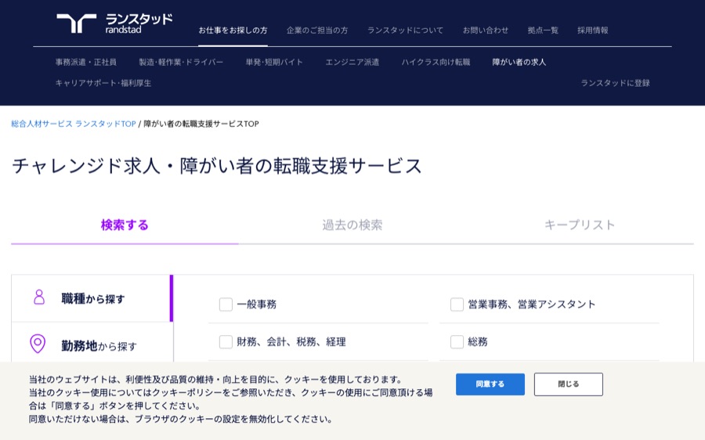Open 採用情報 in header
705x440 pixels.
click(x=593, y=30)
